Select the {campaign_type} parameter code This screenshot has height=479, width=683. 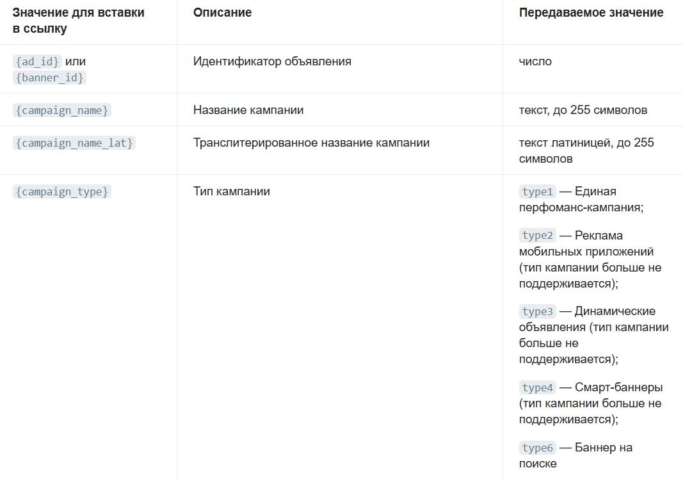tap(61, 191)
